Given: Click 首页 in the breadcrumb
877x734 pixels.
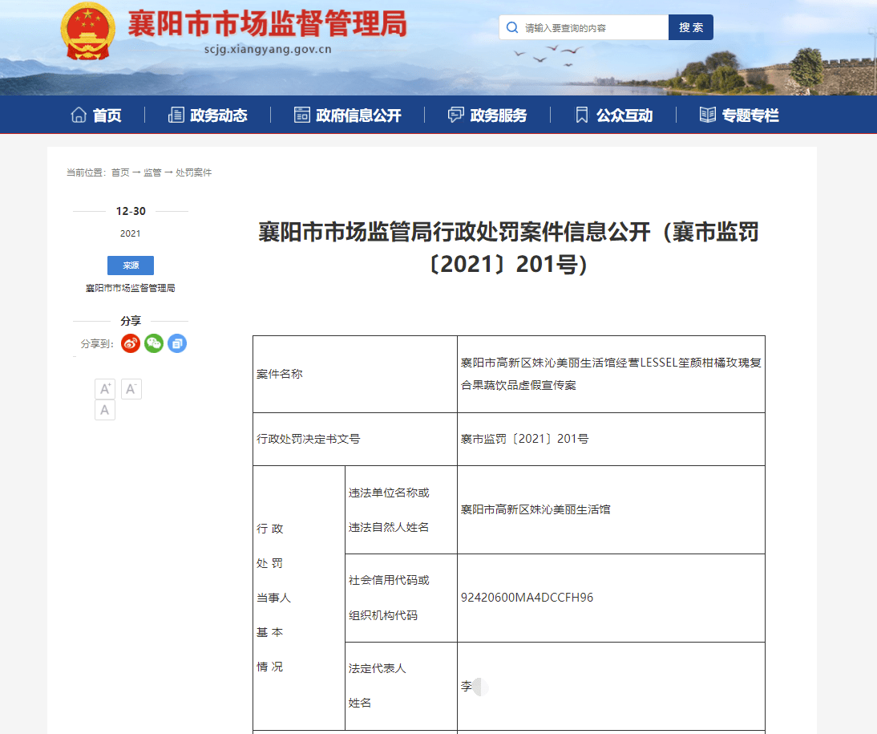Looking at the screenshot, I should tap(120, 172).
